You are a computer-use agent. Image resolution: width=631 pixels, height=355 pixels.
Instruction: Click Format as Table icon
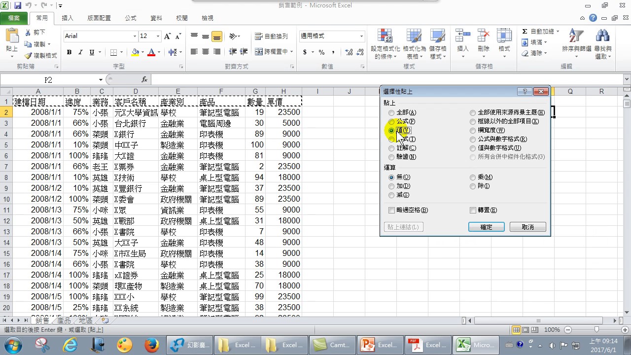tap(414, 36)
